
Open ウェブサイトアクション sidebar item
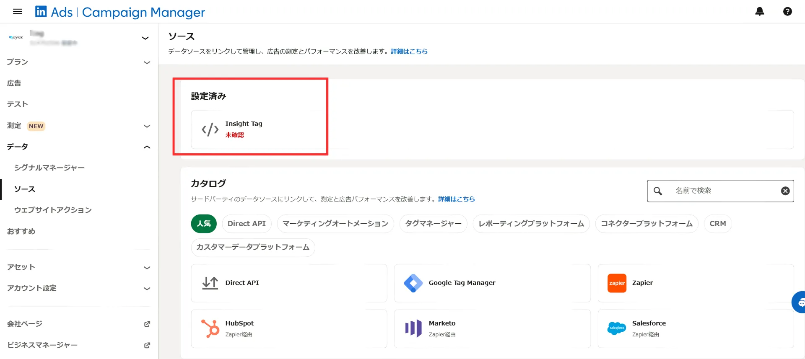tap(53, 210)
